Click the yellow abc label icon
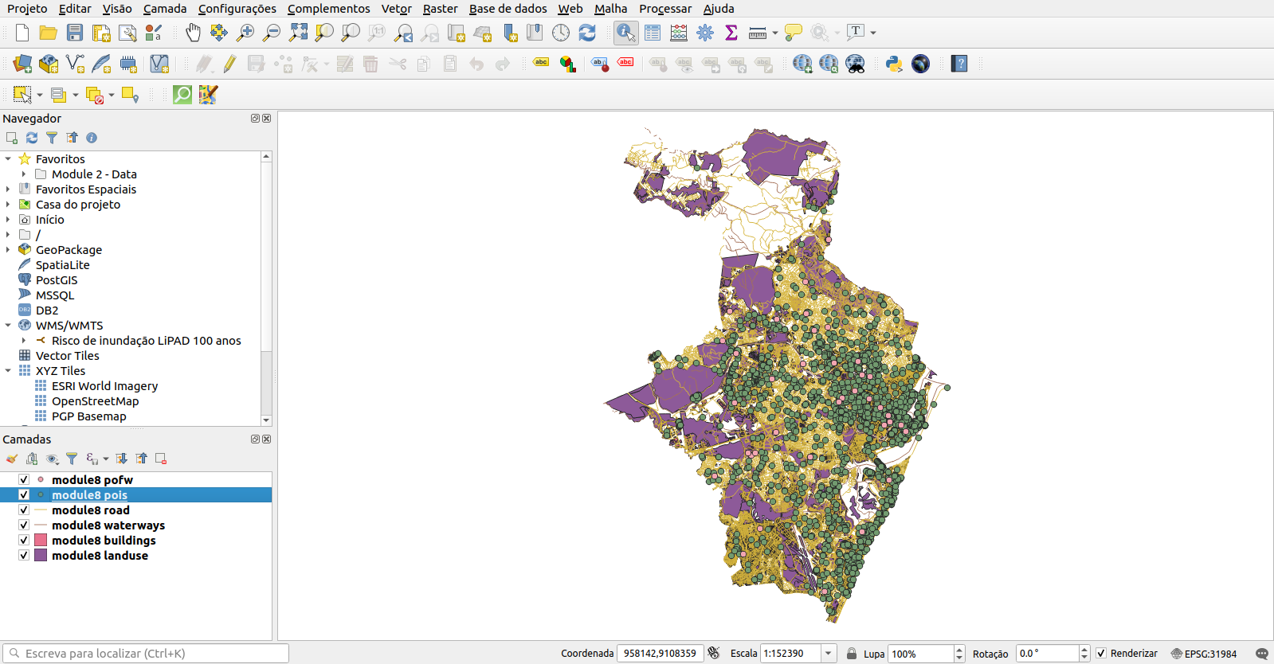 click(x=541, y=62)
